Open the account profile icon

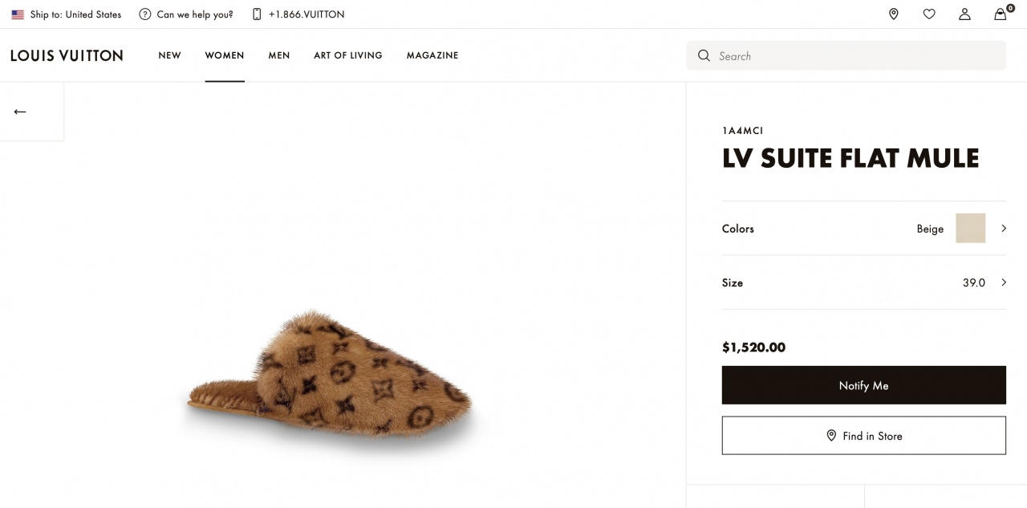[x=964, y=14]
